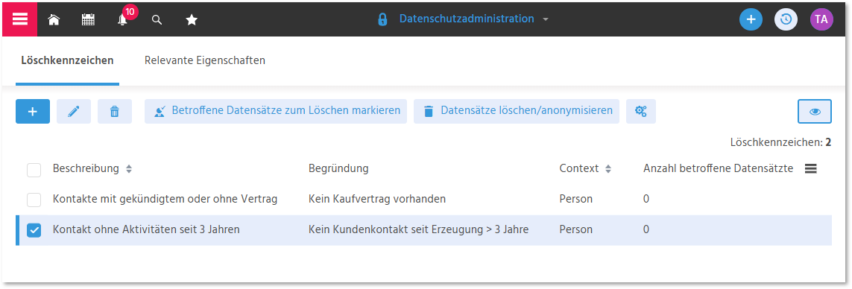Uncheck row Kontakt ohne Aktivitäten seit 3 Jahren

(x=34, y=230)
